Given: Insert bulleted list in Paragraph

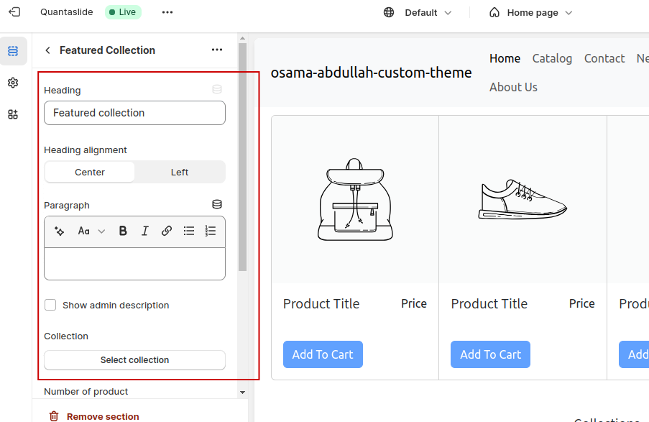Looking at the screenshot, I should pos(189,231).
